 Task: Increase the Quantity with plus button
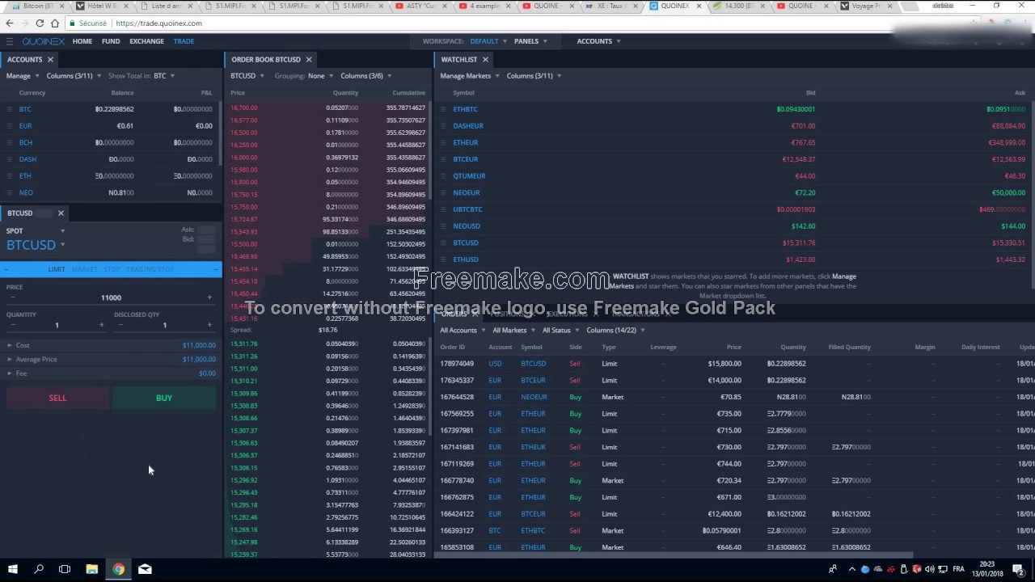click(x=101, y=325)
